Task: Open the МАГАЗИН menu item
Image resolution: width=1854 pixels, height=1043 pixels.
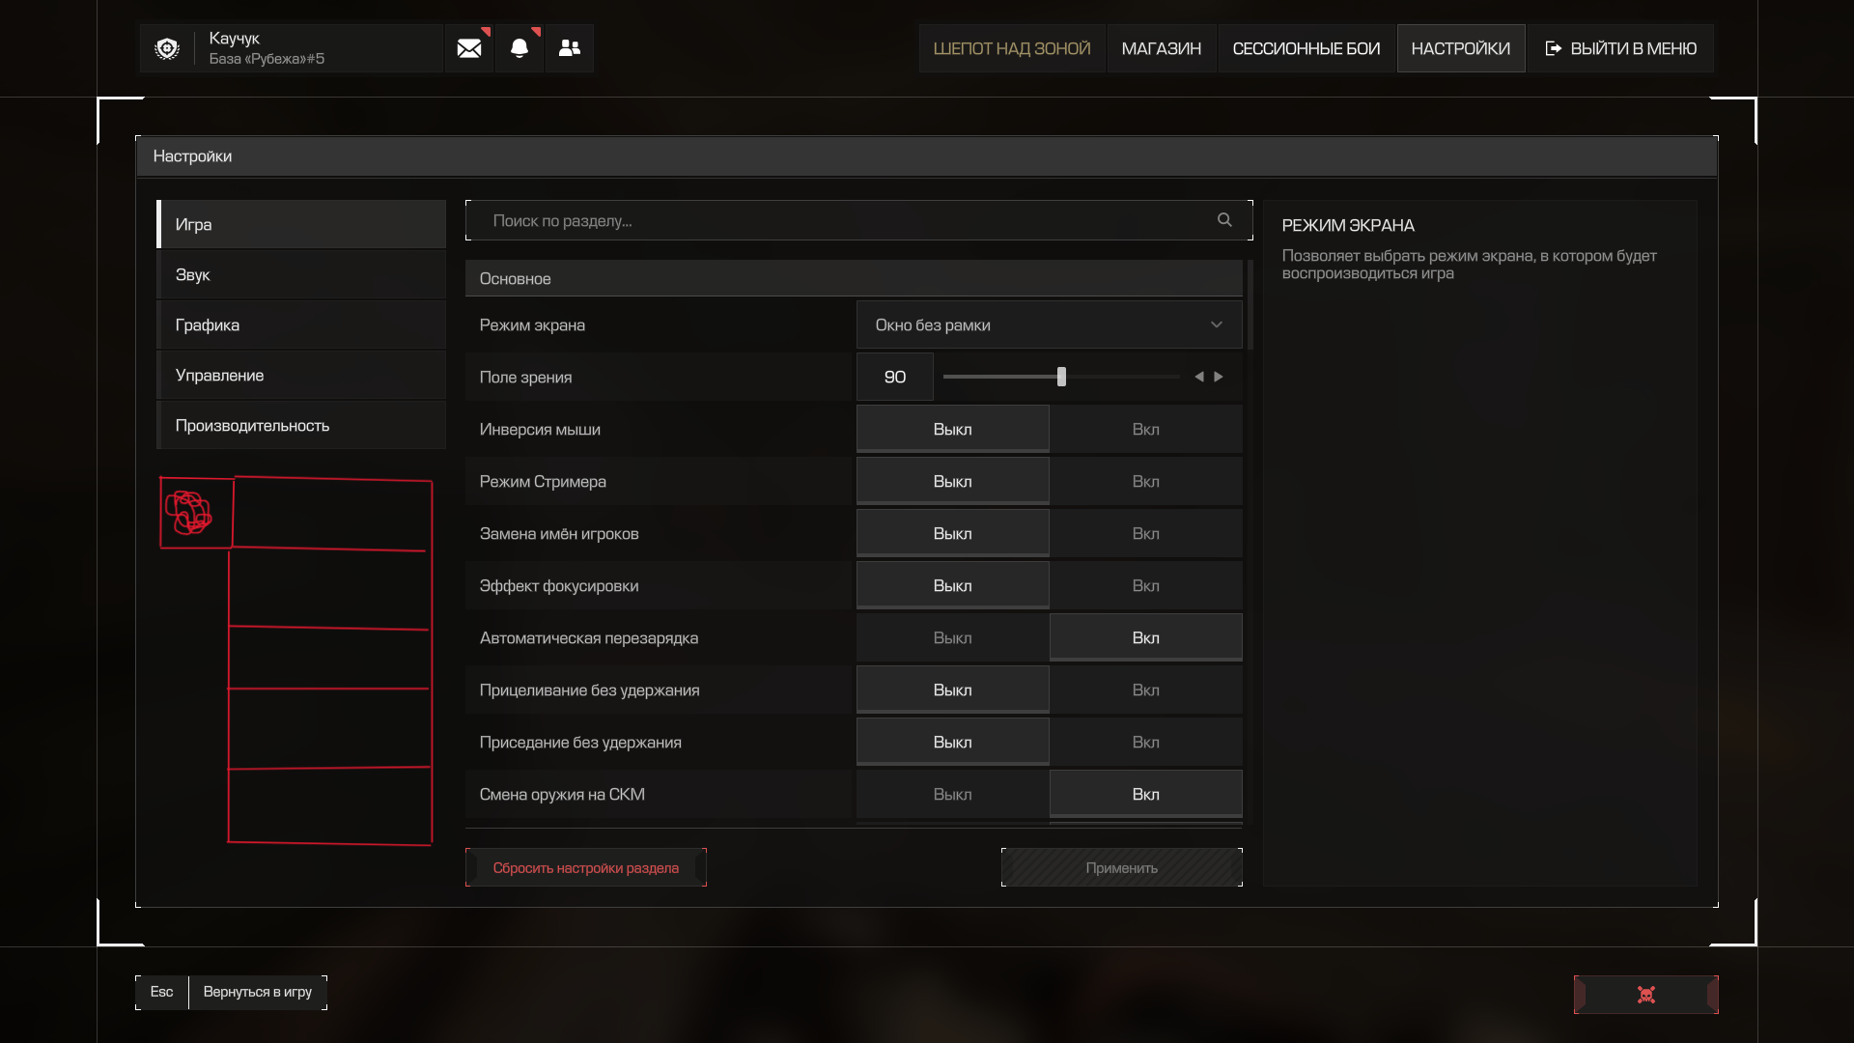Action: click(x=1162, y=48)
